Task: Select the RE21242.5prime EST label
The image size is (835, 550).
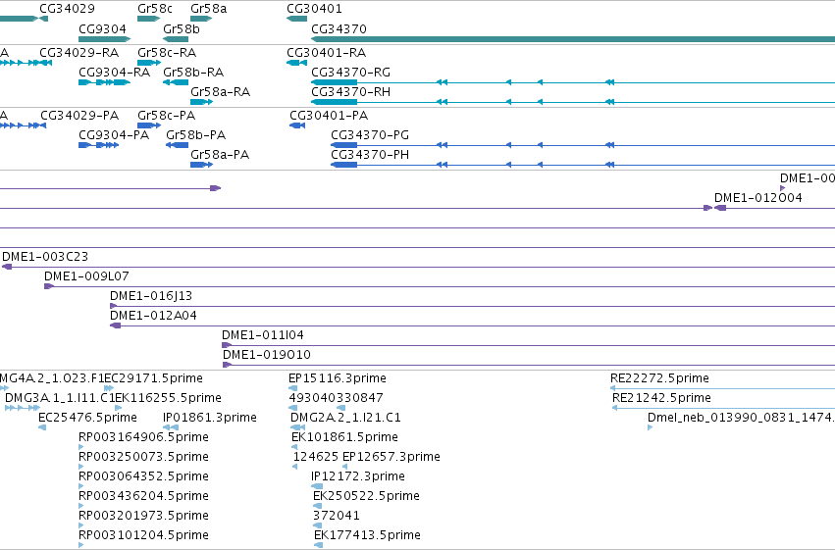Action: coord(661,398)
